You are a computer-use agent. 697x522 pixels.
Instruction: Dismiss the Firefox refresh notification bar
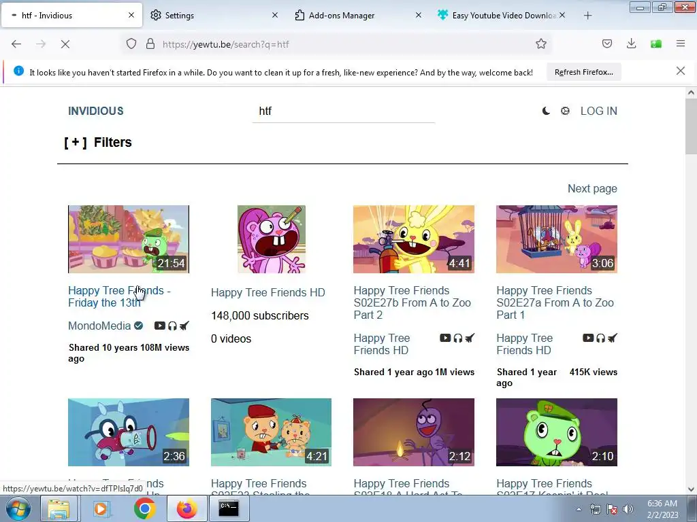[681, 71]
